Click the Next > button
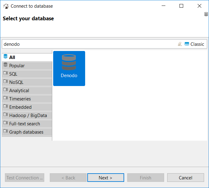209x188 pixels. pyautogui.click(x=105, y=178)
